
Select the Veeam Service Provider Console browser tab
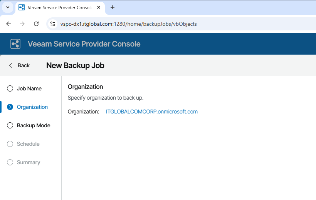pos(60,8)
